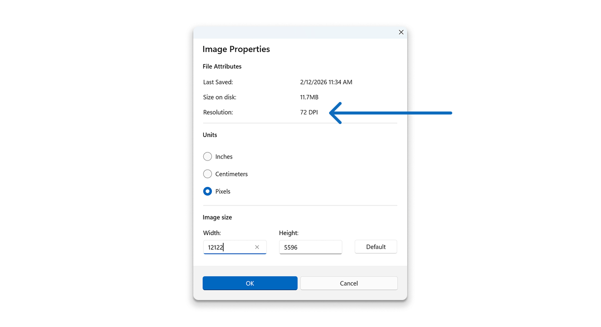Clear the Width field using the X icon
Viewport: 601px width, 327px height.
(257, 247)
